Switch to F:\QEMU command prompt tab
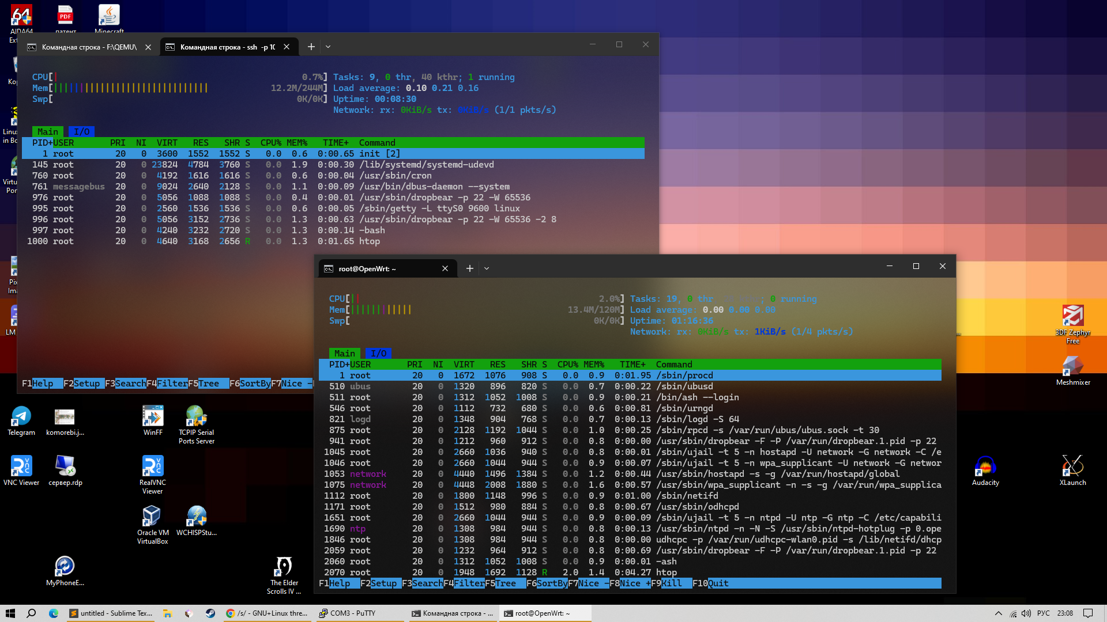This screenshot has height=622, width=1107. point(90,47)
